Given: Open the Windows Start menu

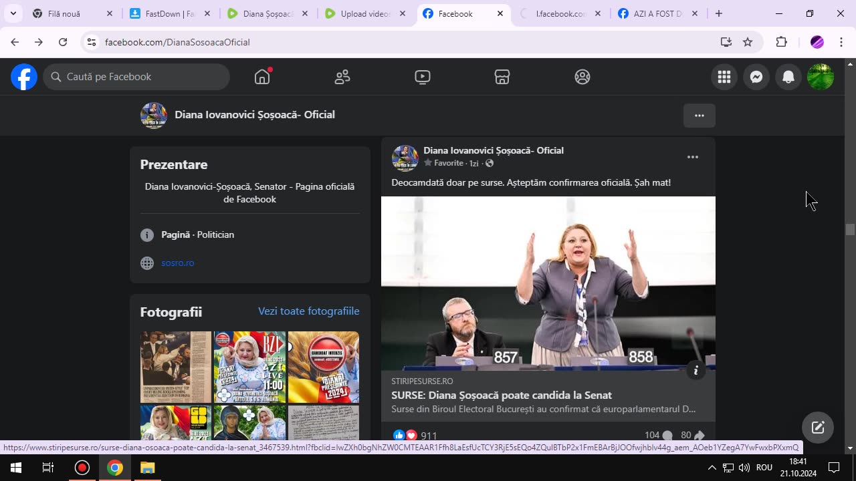Looking at the screenshot, I should pyautogui.click(x=16, y=468).
